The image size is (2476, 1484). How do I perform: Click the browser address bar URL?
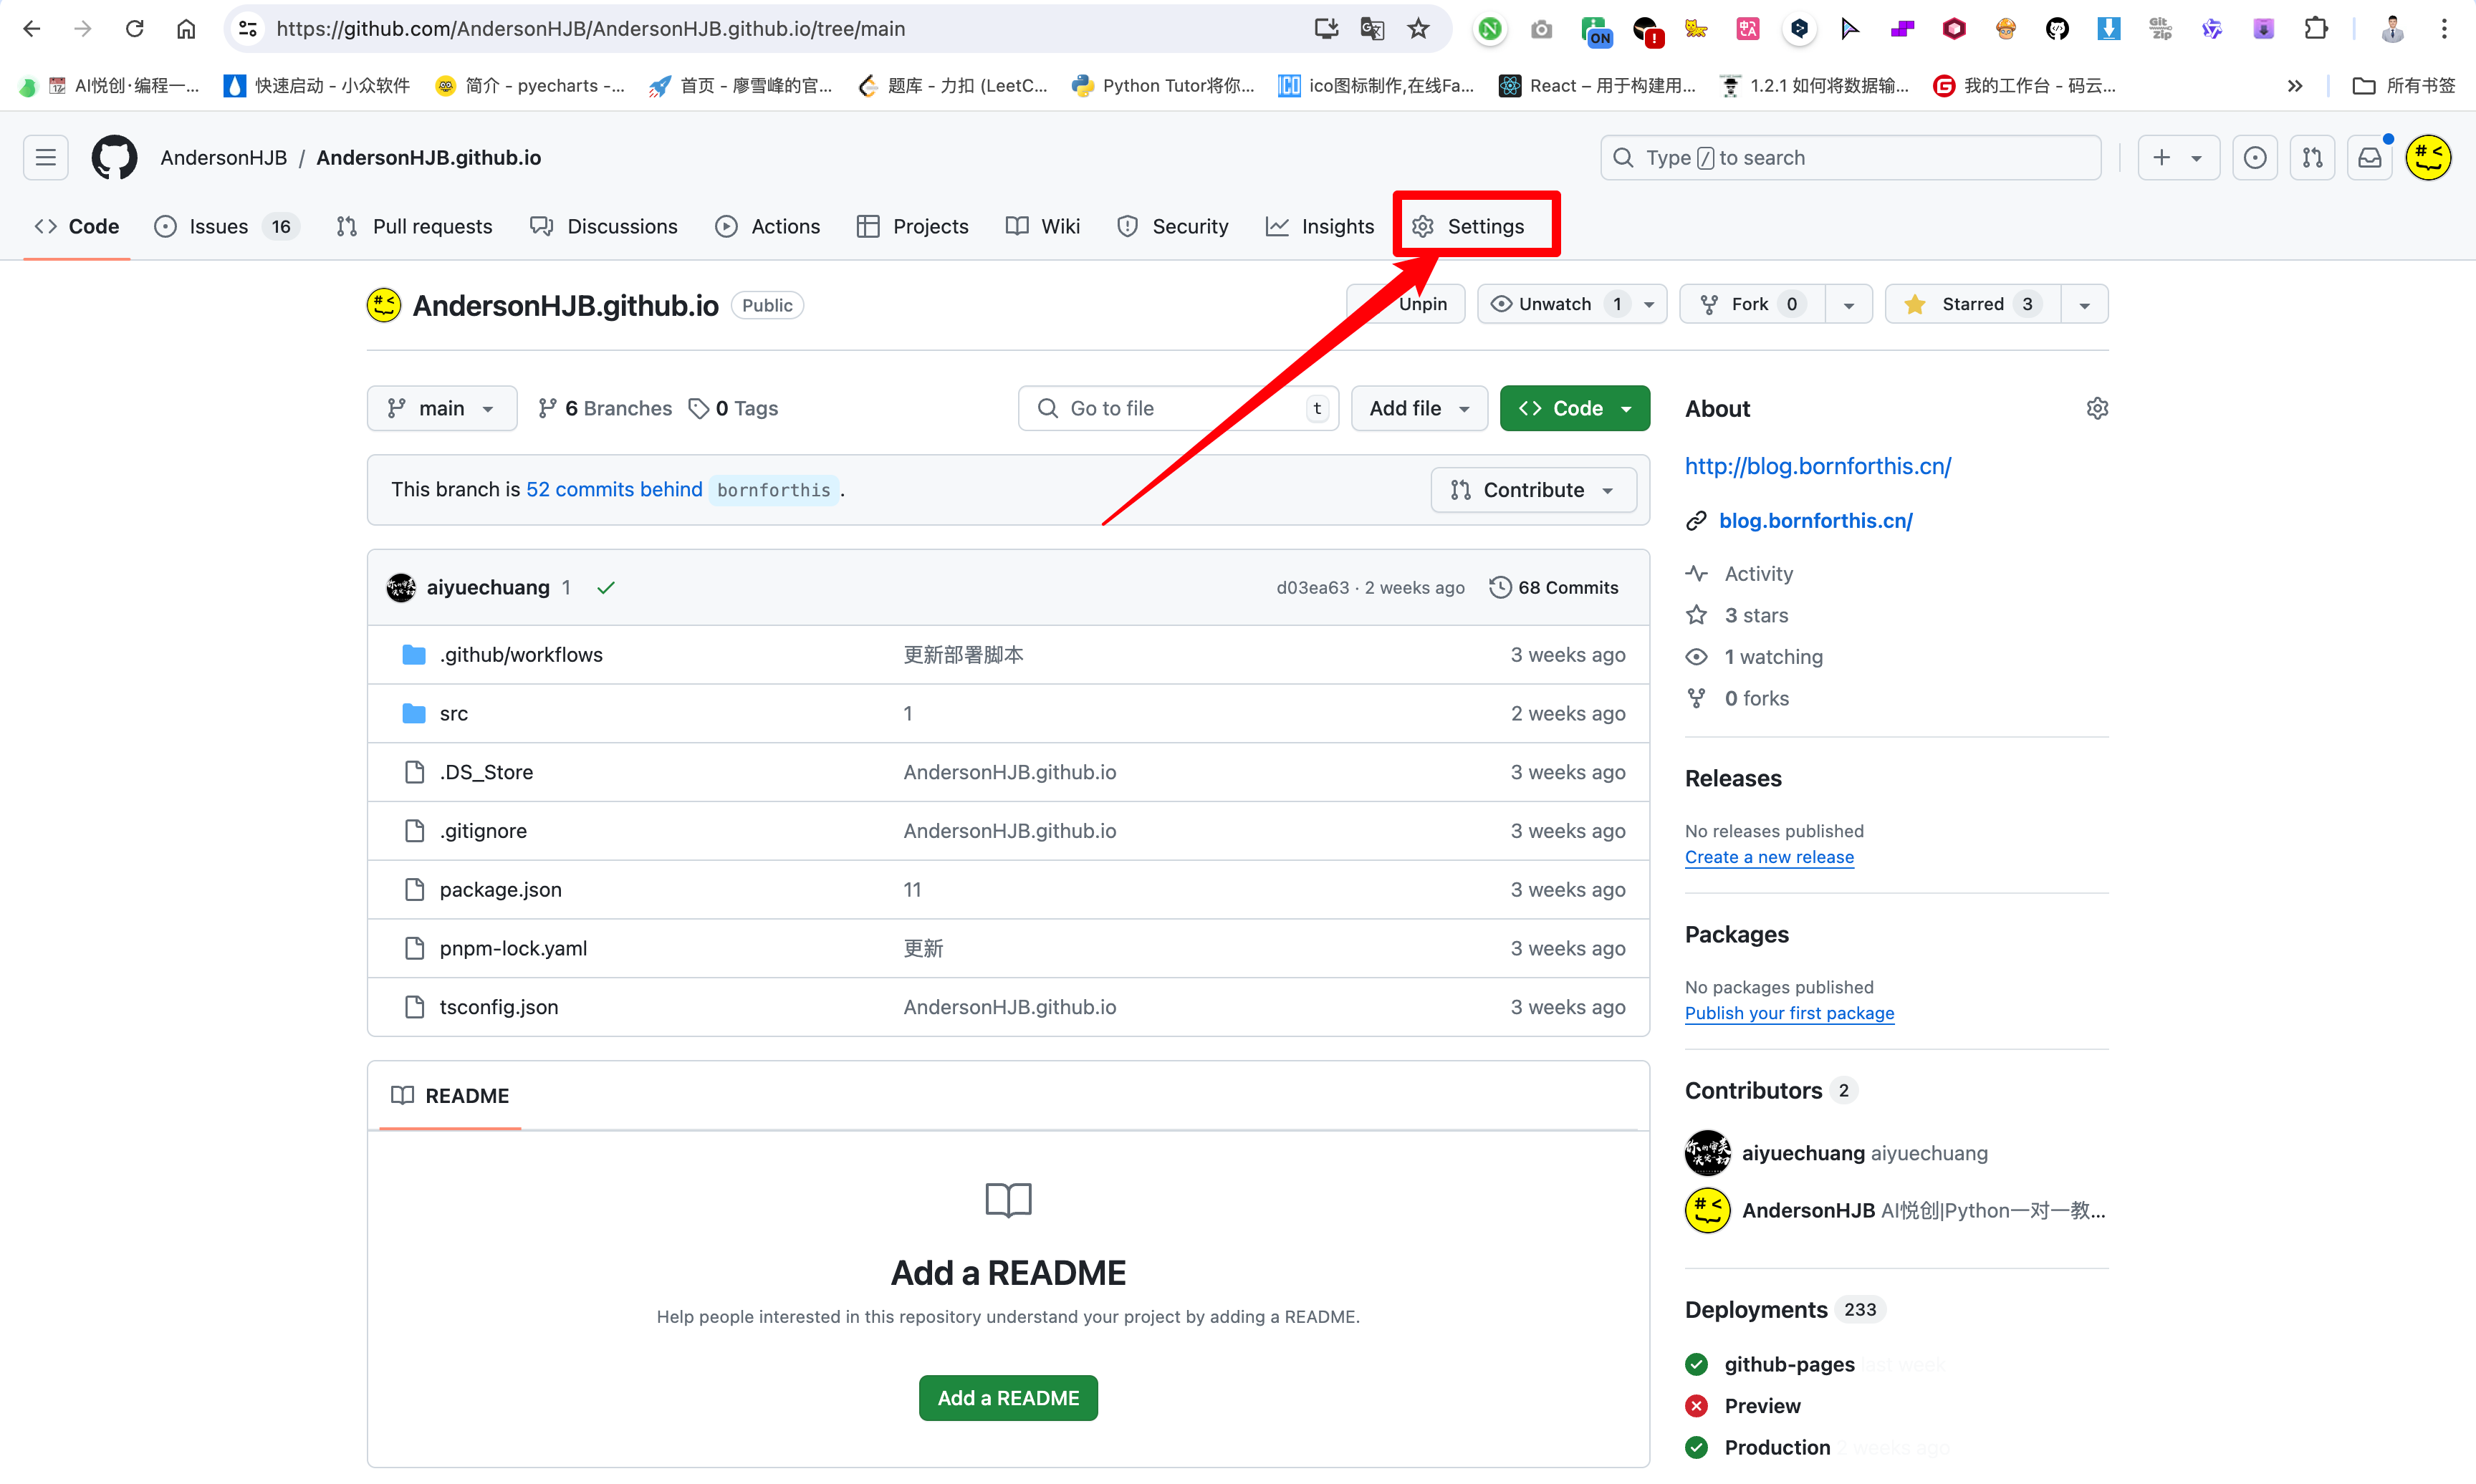[591, 29]
